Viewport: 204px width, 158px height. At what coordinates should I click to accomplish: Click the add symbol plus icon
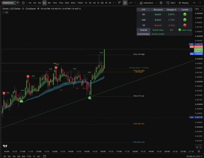click(23, 3)
